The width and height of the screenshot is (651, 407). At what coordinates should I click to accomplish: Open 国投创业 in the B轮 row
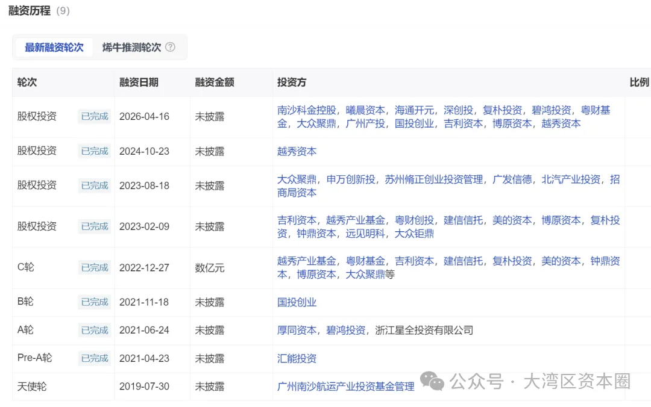(x=297, y=302)
